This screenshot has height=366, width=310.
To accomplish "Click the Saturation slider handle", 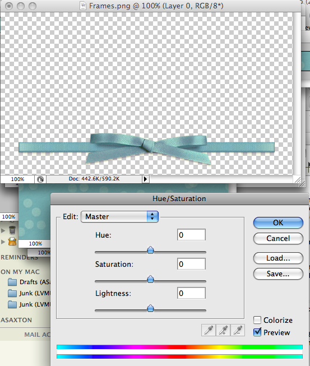I will tap(151, 279).
